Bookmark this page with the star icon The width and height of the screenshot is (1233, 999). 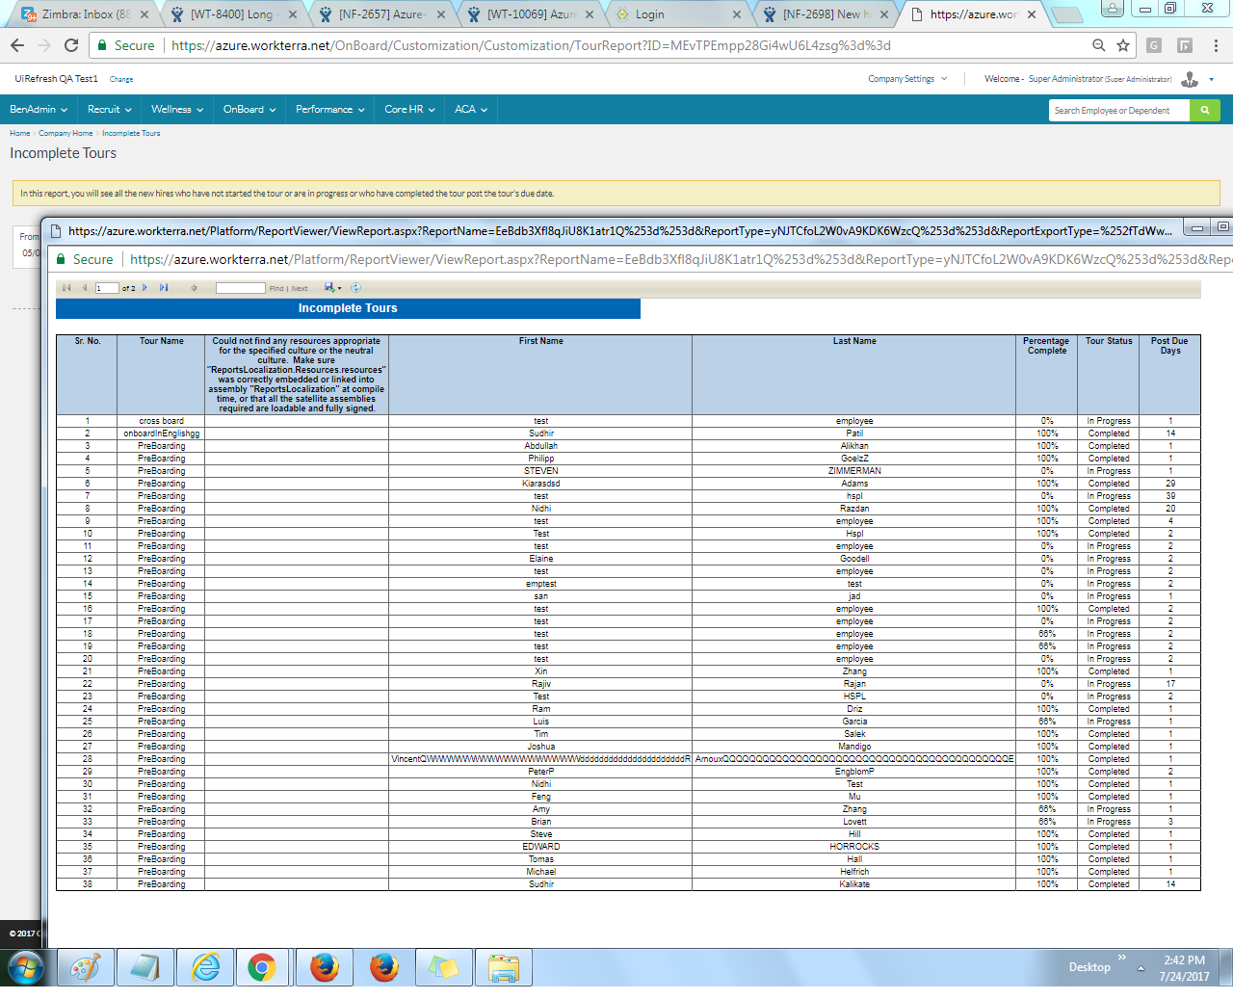[1123, 45]
